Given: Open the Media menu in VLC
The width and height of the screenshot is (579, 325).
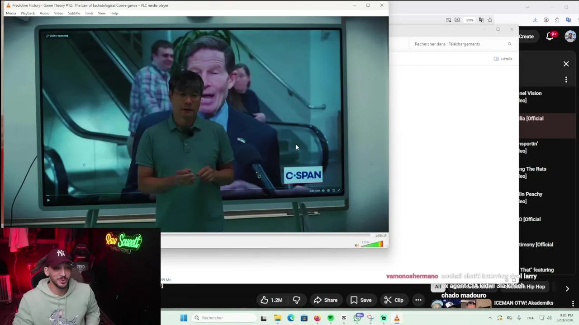Looking at the screenshot, I should (11, 13).
